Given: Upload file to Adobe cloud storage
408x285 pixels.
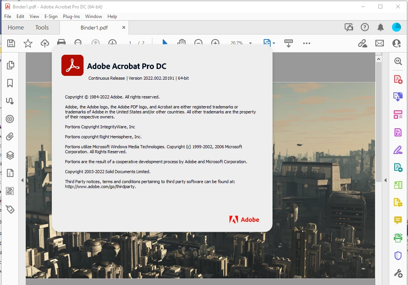Looking at the screenshot, I should (45, 43).
